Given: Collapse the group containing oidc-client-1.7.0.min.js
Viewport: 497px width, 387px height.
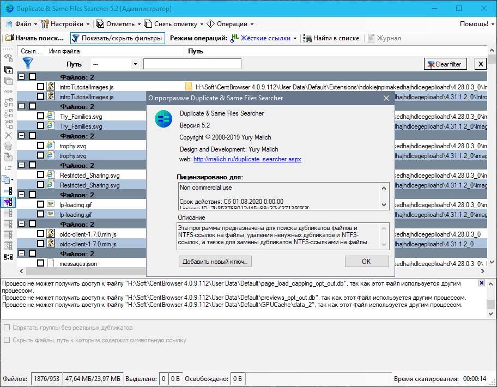Looking at the screenshot, I should tap(22, 224).
